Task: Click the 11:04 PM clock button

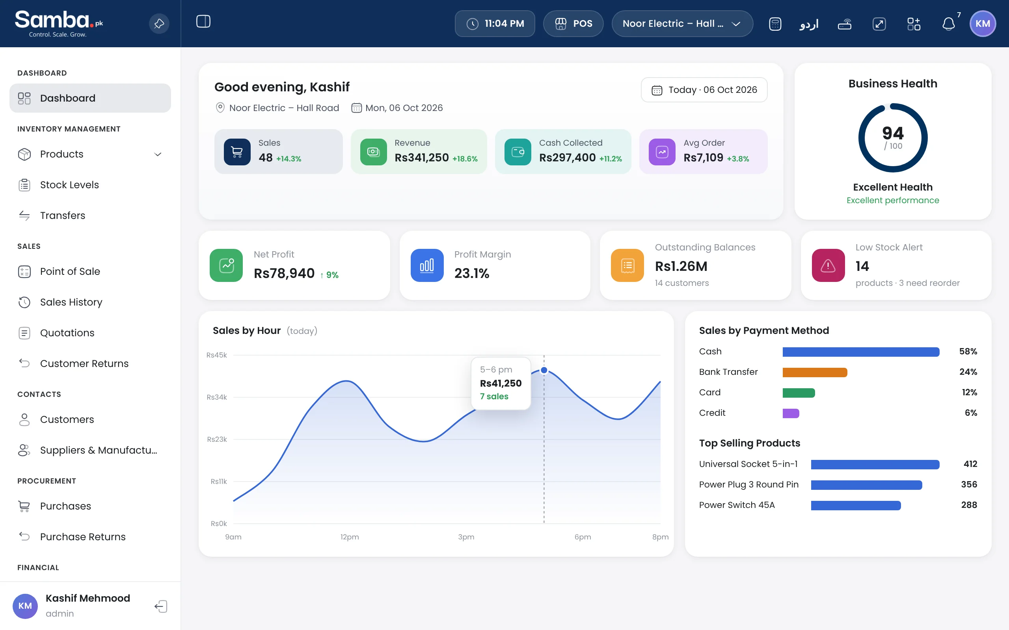Action: click(x=495, y=24)
